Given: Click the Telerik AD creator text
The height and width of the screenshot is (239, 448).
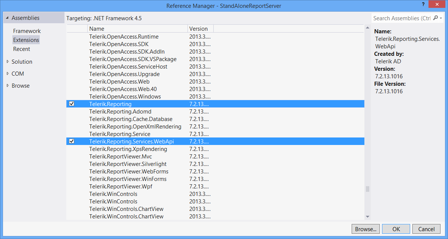Looking at the screenshot, I should 388,61.
